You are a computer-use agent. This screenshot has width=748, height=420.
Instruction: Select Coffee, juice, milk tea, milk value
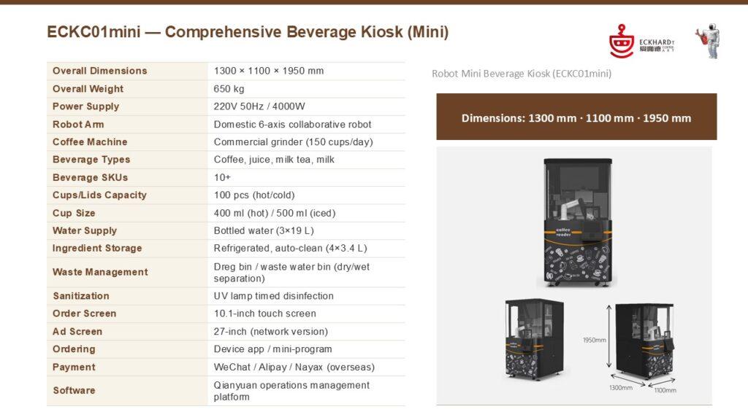tap(274, 160)
